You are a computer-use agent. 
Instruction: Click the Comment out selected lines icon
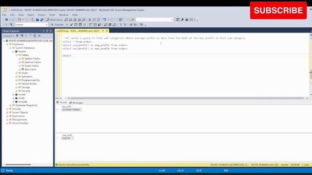[x=120, y=25]
